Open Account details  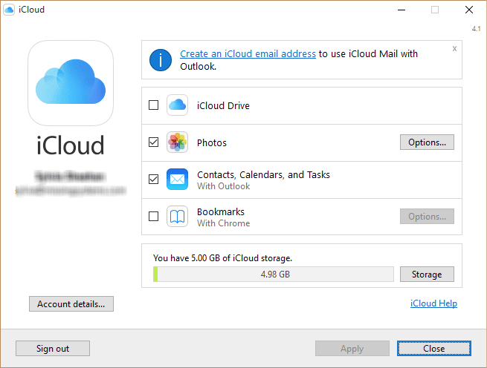tap(71, 304)
